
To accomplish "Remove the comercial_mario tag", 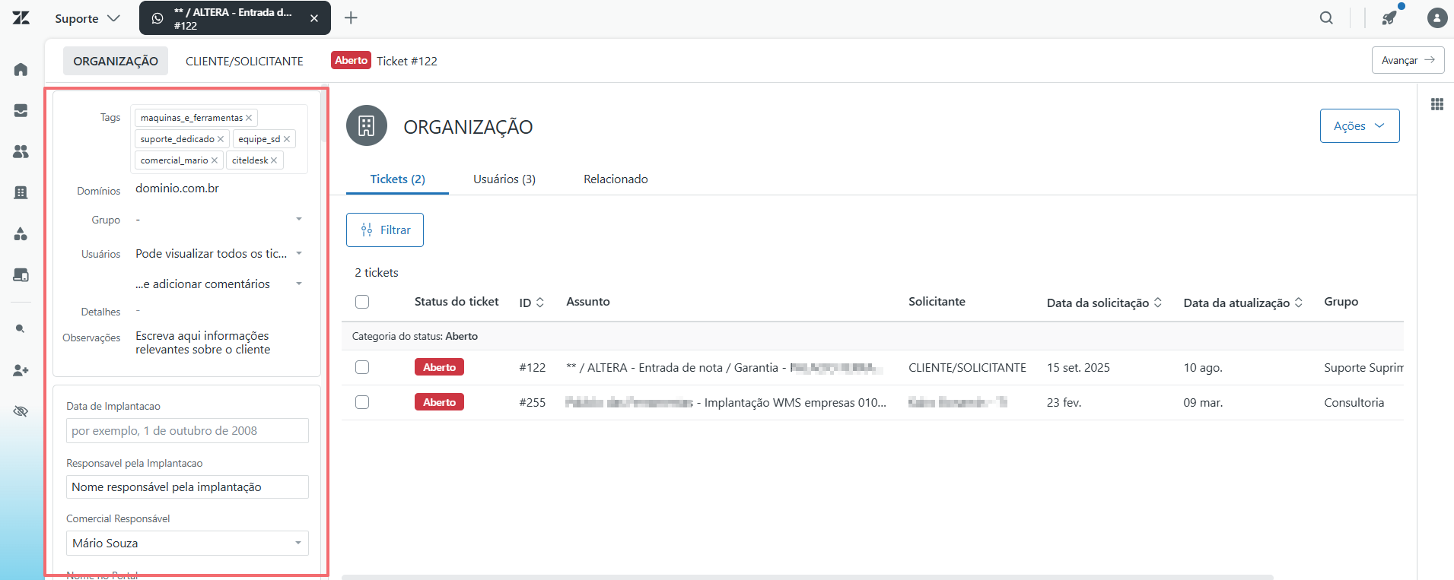I will tap(215, 160).
